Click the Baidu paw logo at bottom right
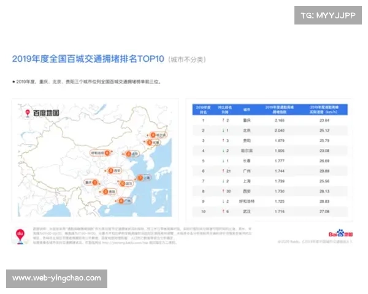 tap(340, 233)
